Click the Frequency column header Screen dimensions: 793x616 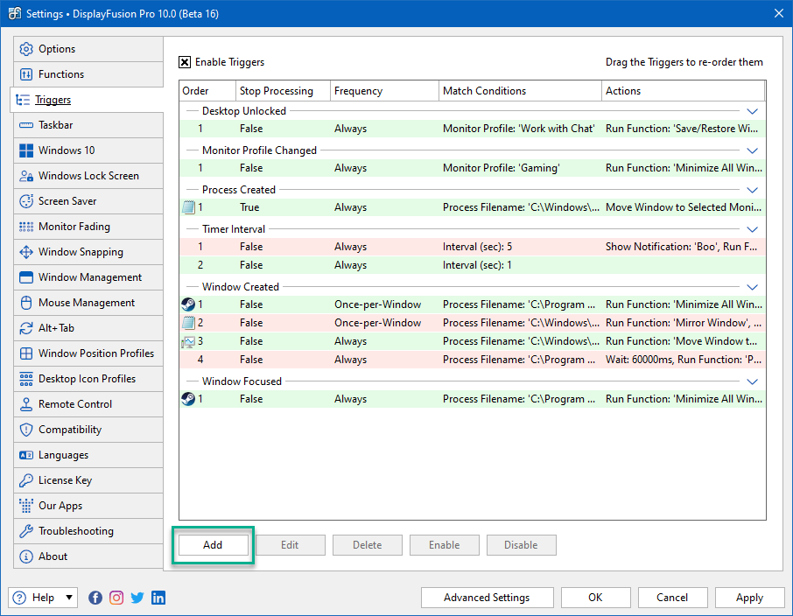tap(384, 91)
